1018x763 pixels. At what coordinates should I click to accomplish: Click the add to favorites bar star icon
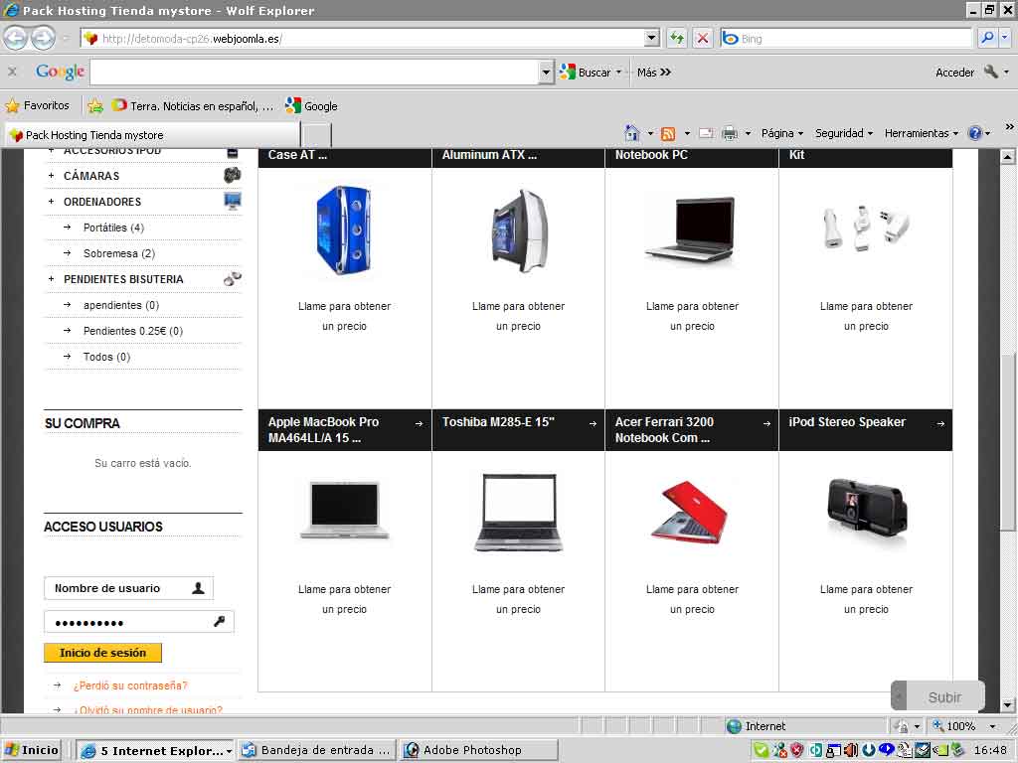tap(95, 105)
